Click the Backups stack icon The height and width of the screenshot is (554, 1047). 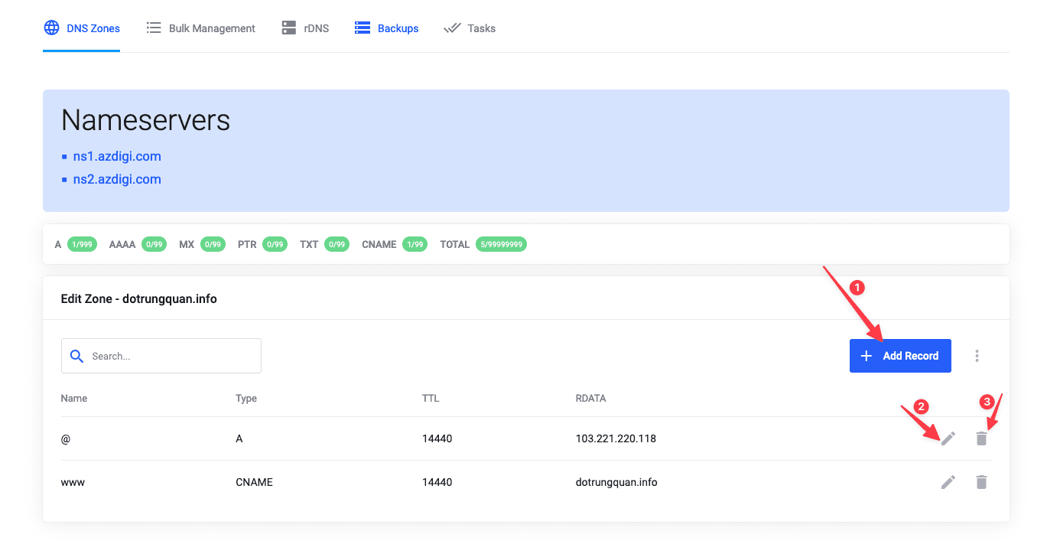click(363, 28)
